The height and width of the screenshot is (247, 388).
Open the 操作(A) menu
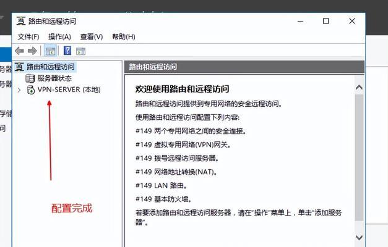[59, 37]
